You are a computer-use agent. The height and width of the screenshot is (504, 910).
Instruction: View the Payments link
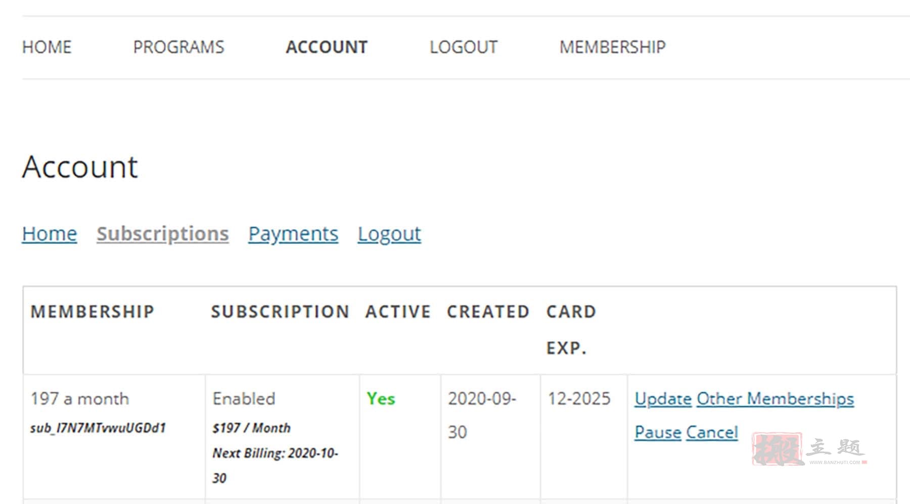(x=293, y=234)
